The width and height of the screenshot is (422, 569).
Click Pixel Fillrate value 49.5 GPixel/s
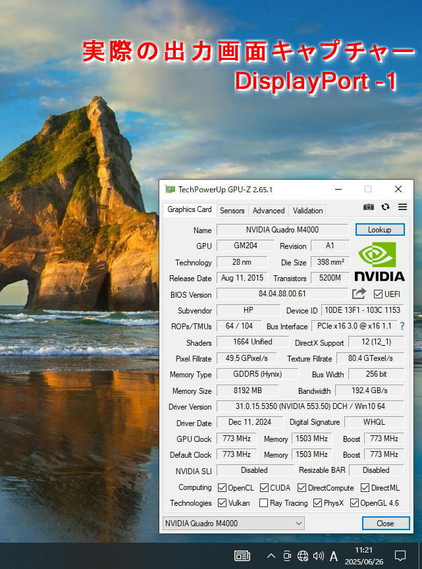point(247,358)
